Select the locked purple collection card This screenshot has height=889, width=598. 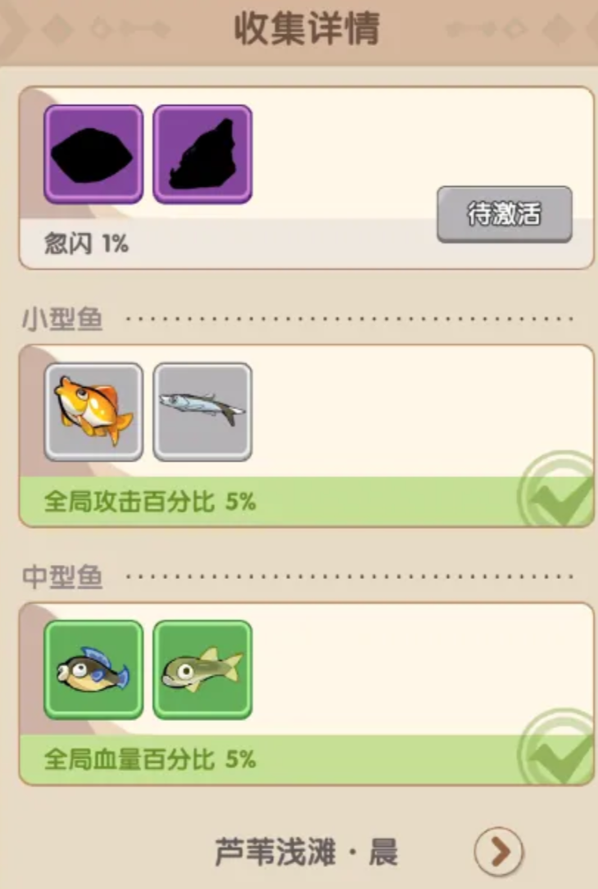[306, 178]
